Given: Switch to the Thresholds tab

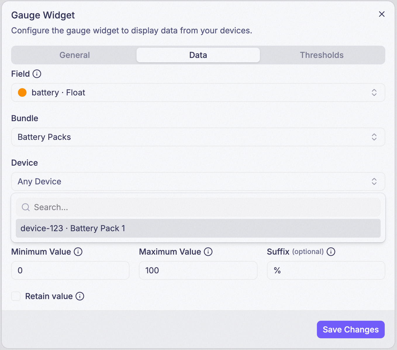Looking at the screenshot, I should (x=322, y=55).
